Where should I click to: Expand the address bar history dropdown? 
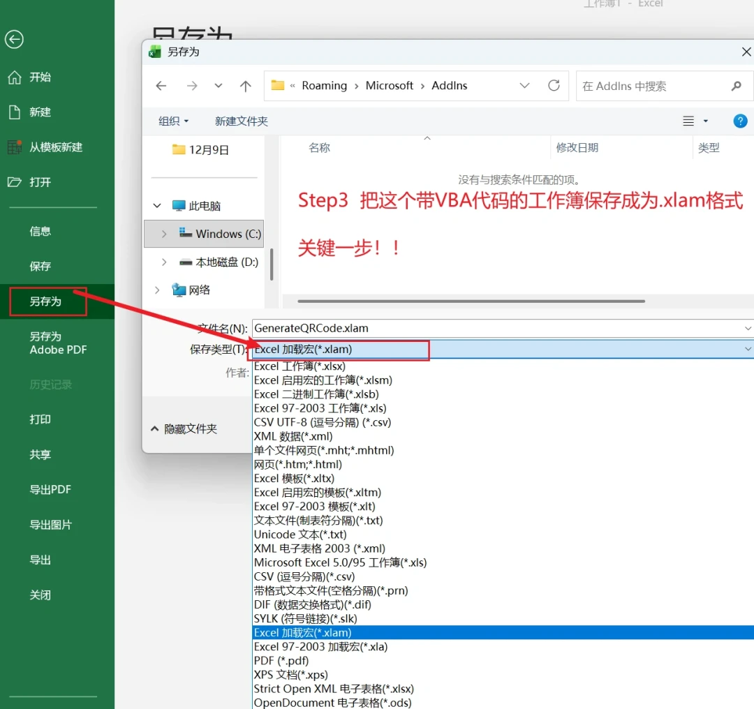click(524, 86)
